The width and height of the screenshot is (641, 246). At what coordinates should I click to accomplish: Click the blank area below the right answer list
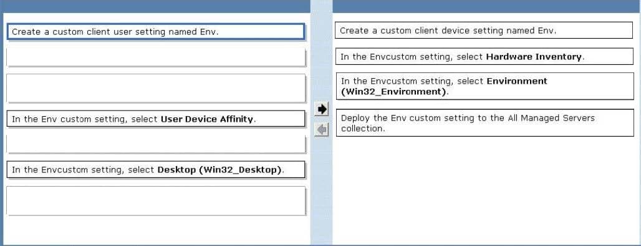[x=485, y=190]
